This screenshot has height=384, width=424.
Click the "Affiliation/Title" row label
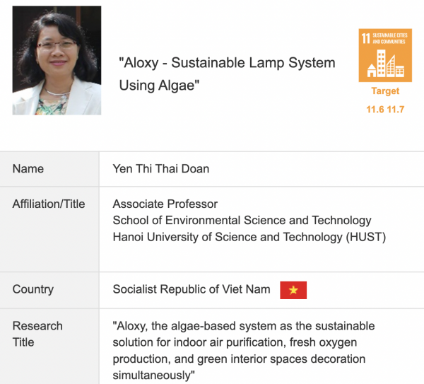click(49, 204)
